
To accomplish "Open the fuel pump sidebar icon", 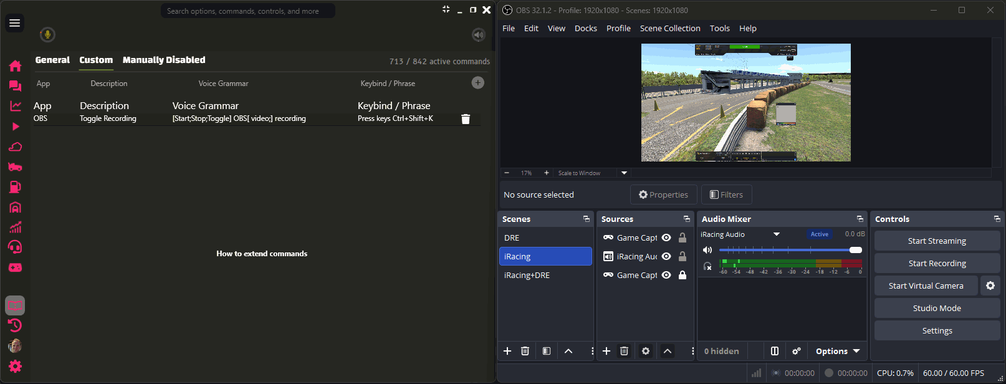I will pyautogui.click(x=15, y=187).
